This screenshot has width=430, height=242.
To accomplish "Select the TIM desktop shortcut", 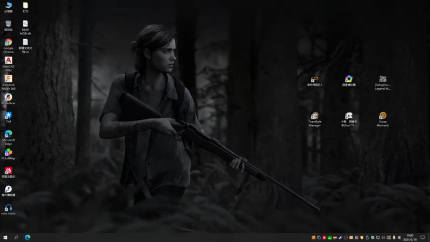I will (x=9, y=117).
